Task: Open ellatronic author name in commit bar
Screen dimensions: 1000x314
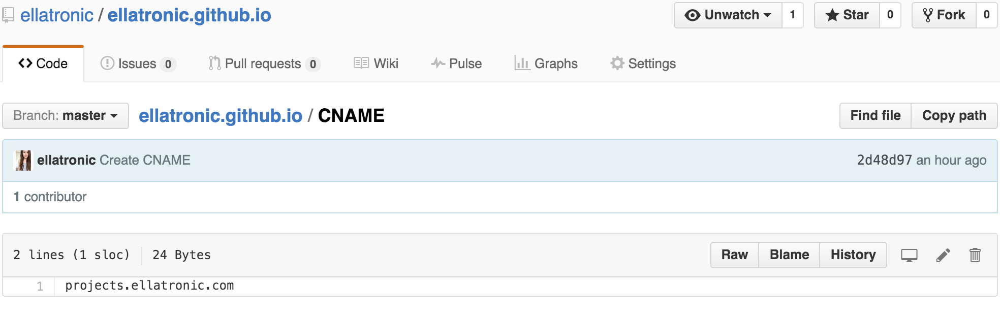Action: [67, 160]
